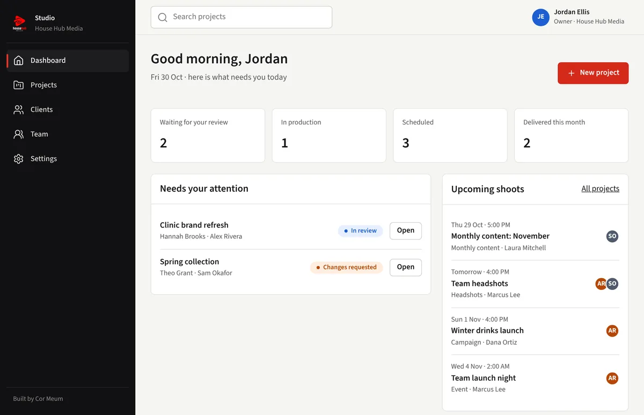The image size is (644, 415).
Task: Click the Upcoming shoots heading
Action: [x=487, y=189]
